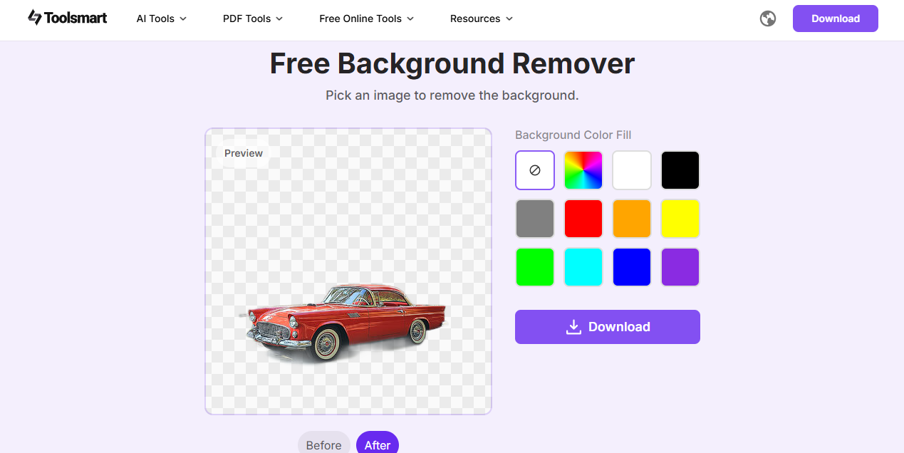The width and height of the screenshot is (904, 453).
Task: Open the PDF Tools menu
Action: [252, 19]
